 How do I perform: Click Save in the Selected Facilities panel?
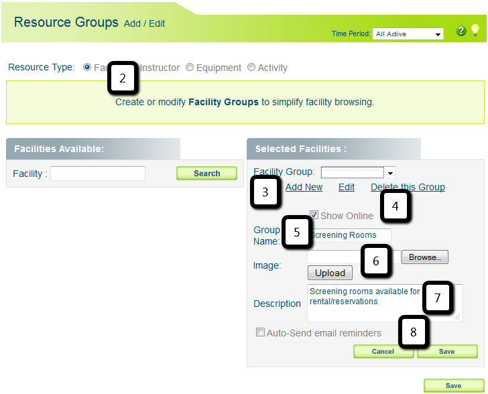[446, 352]
